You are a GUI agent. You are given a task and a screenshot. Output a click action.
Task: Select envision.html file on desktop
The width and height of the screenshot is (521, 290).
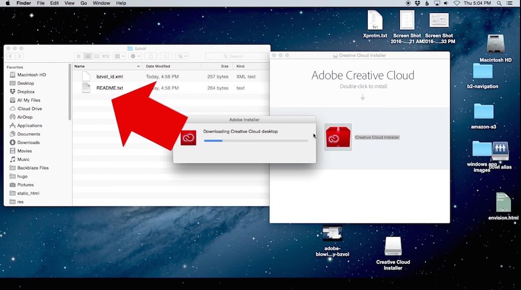point(503,206)
